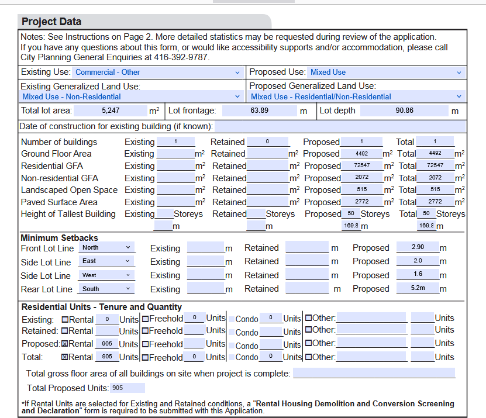Check the Proposed Freehold checkbox
Viewport: 486px width, 418px height.
click(145, 344)
